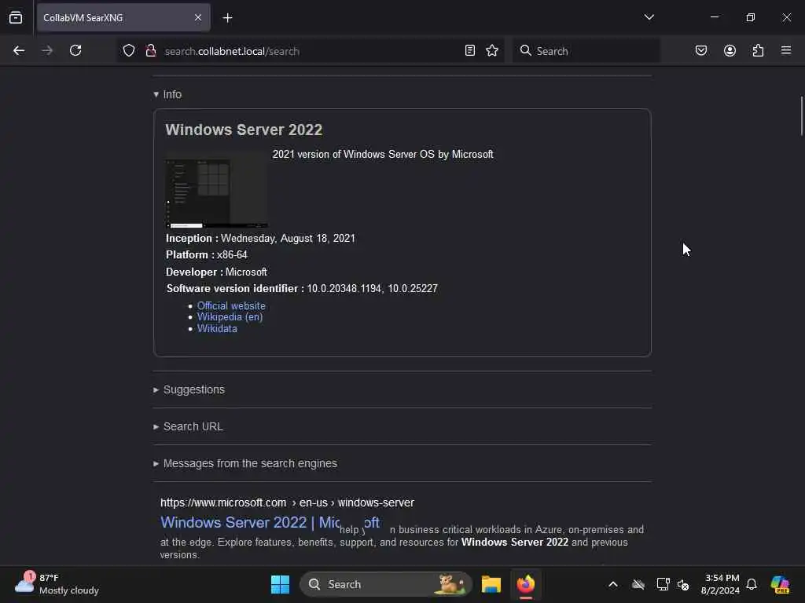This screenshot has height=603, width=805.
Task: Click the Windows Server 2022 infobox heading
Action: [x=244, y=130]
